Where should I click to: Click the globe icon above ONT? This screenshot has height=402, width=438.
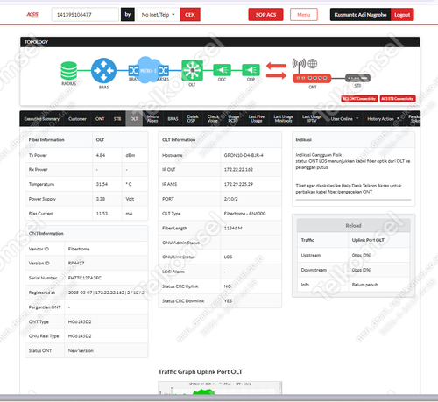click(313, 63)
